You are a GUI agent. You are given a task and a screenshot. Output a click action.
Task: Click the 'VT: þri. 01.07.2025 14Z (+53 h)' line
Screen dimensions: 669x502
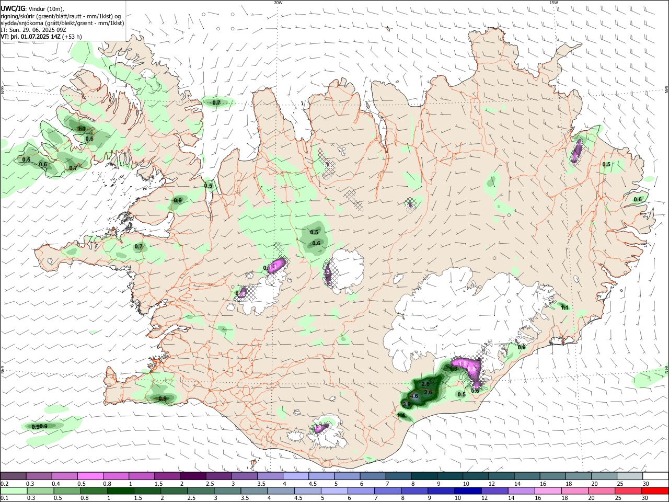pos(41,37)
